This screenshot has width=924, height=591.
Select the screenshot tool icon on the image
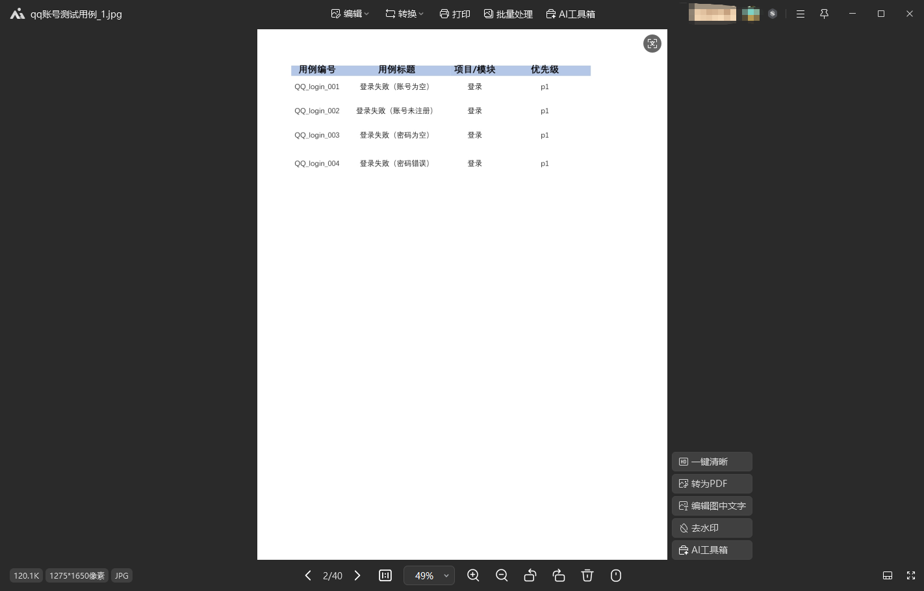coord(652,44)
